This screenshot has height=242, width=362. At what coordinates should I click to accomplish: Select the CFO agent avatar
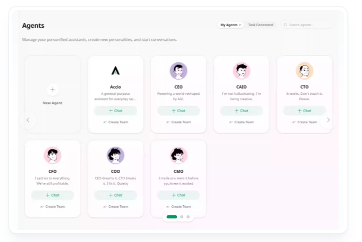click(x=52, y=155)
